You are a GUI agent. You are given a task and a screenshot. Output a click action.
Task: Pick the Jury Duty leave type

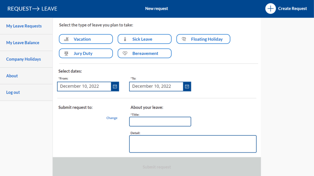(86, 53)
